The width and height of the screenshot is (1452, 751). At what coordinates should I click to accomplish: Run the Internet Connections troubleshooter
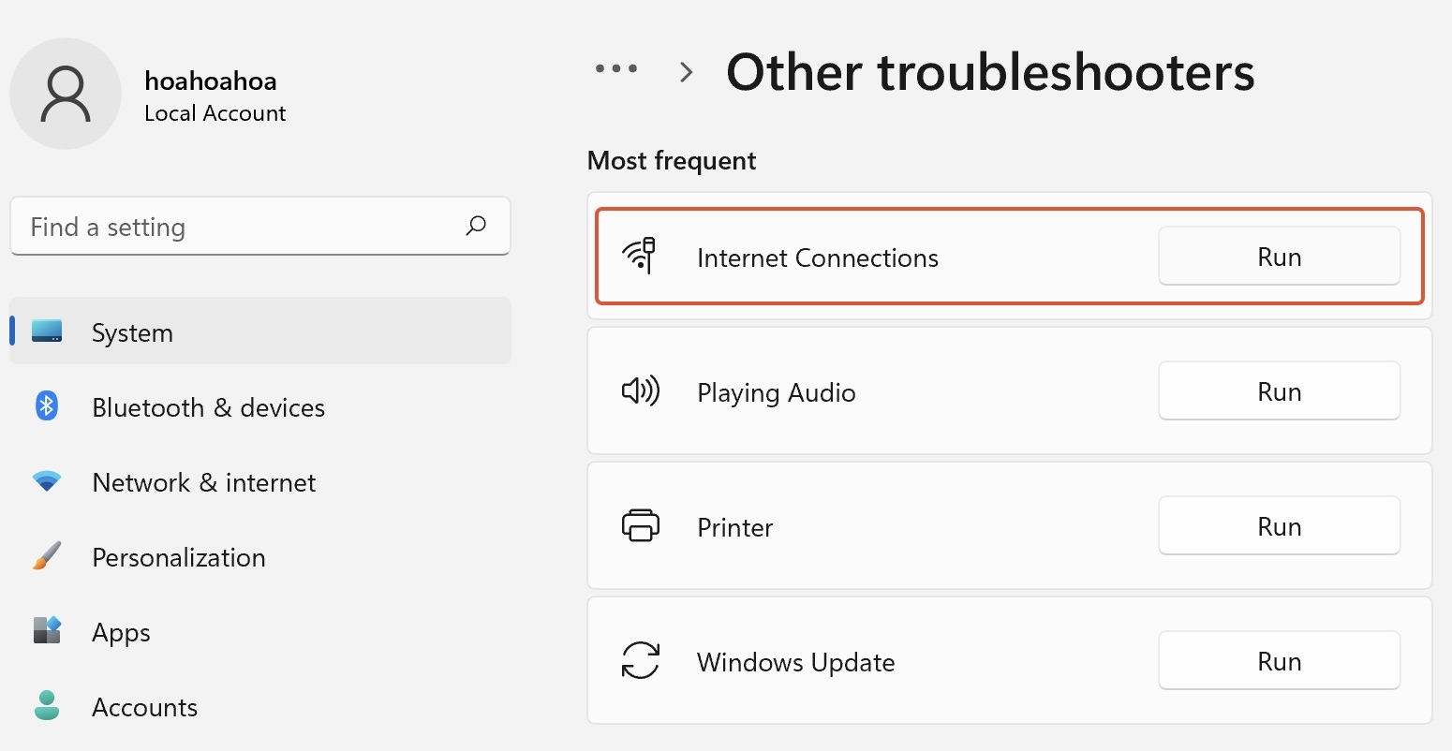[x=1279, y=256]
